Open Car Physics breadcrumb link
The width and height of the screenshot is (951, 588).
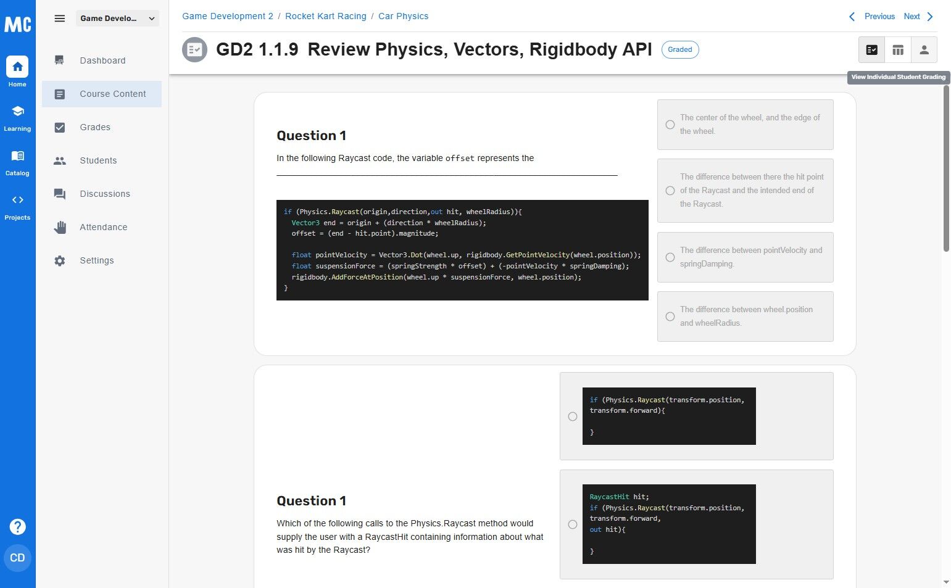(403, 16)
